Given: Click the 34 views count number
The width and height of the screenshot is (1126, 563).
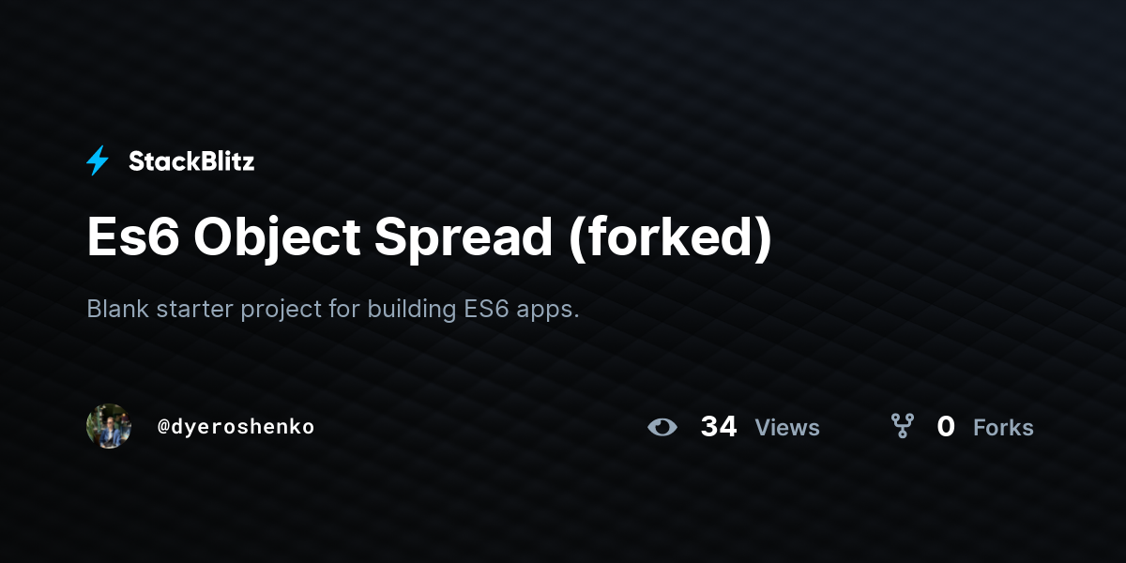Looking at the screenshot, I should 719,427.
